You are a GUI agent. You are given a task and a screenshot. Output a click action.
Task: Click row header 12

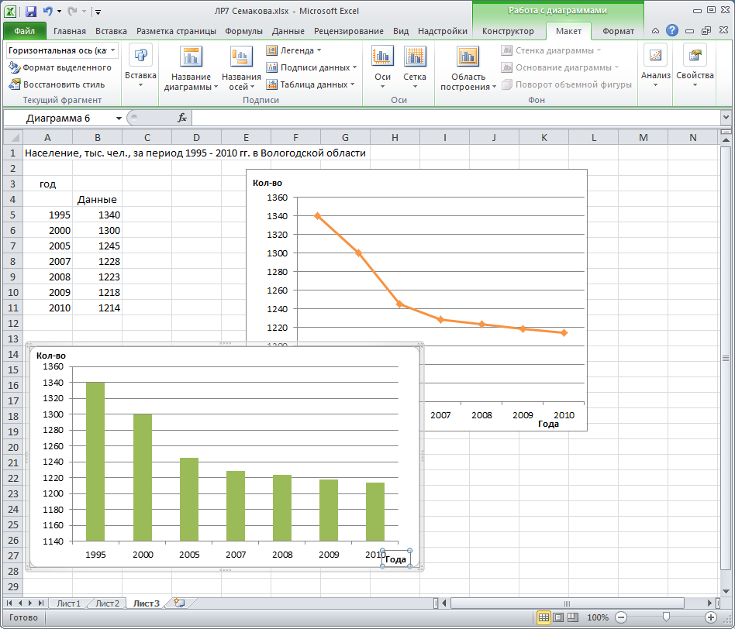click(x=13, y=323)
